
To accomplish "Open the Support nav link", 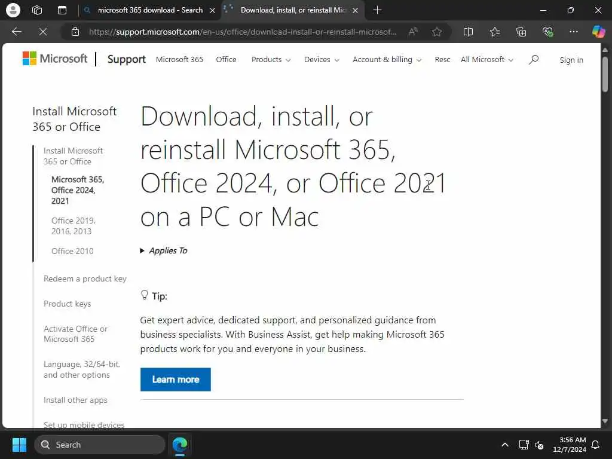I will (126, 59).
